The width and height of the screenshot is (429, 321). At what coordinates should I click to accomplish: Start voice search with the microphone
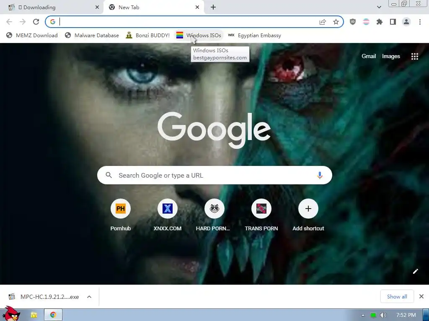coord(320,175)
